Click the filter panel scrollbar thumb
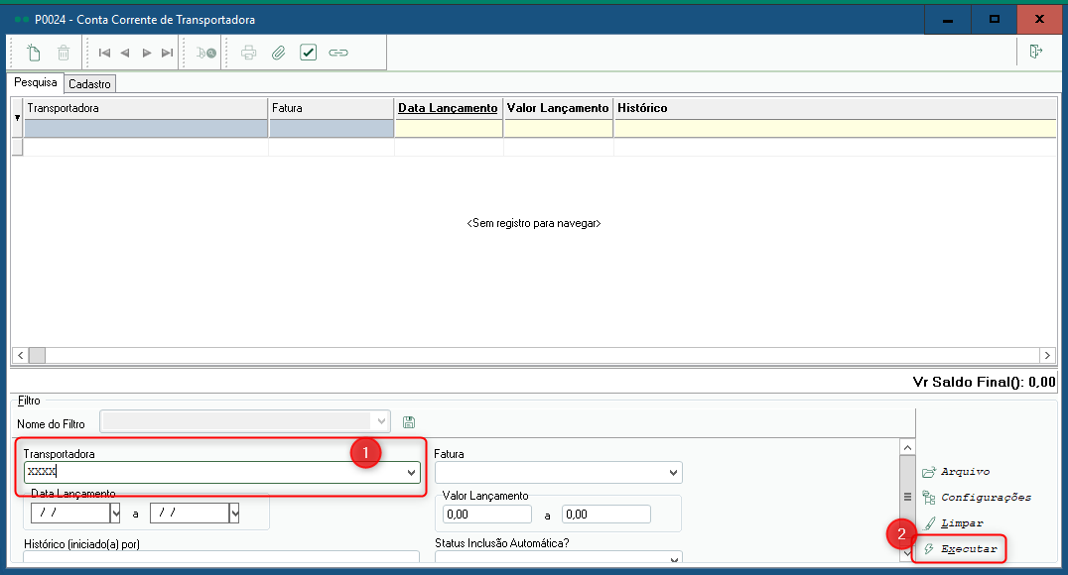Viewport: 1068px width, 575px height. pyautogui.click(x=907, y=497)
